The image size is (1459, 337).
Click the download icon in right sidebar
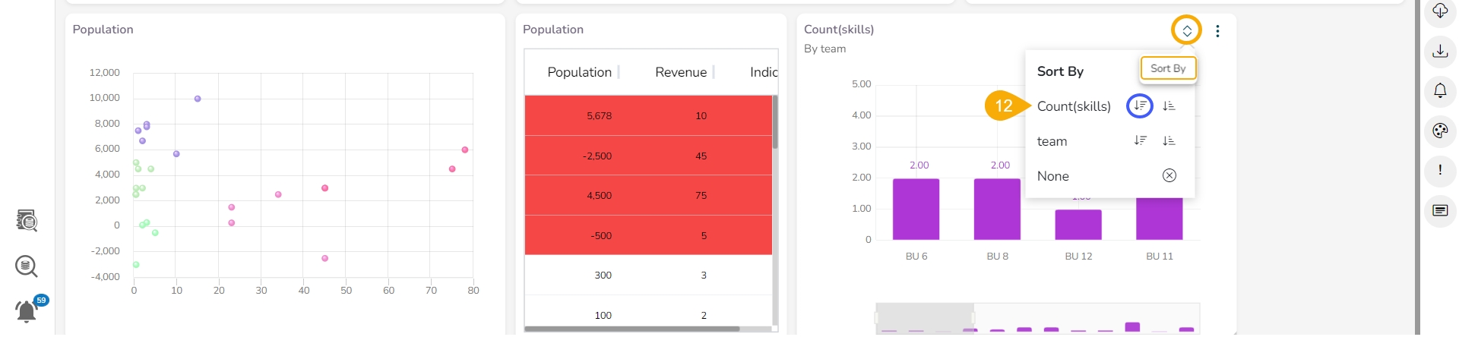pyautogui.click(x=1440, y=52)
